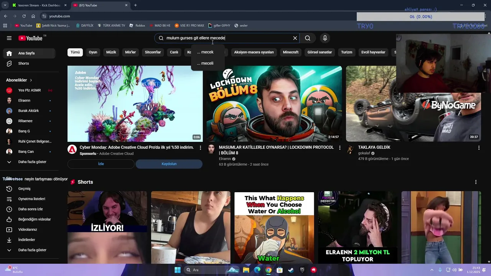Select the Oyun filter chip
This screenshot has width=491, height=276.
pos(93,52)
